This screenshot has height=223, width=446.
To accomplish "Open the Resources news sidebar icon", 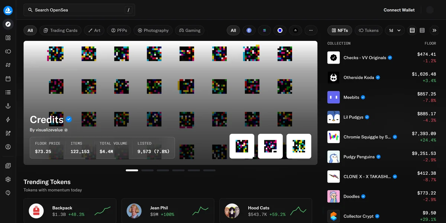I will point(8,165).
